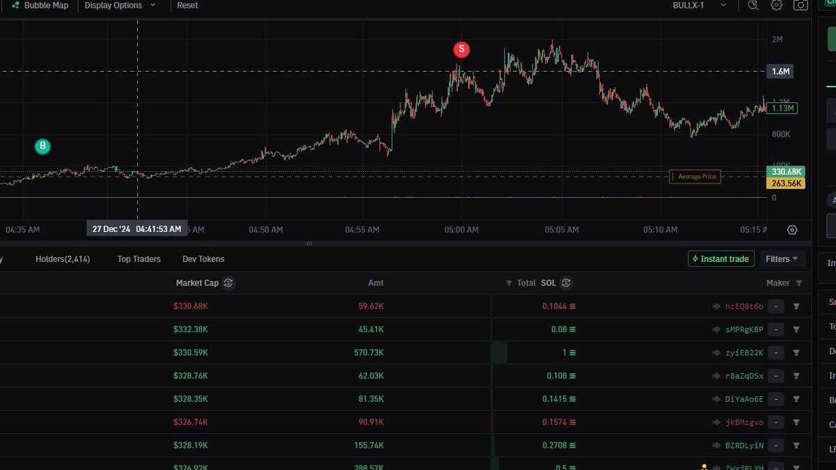836x470 pixels.
Task: Click the dash button beside r8aZqDSx
Action: click(x=776, y=376)
